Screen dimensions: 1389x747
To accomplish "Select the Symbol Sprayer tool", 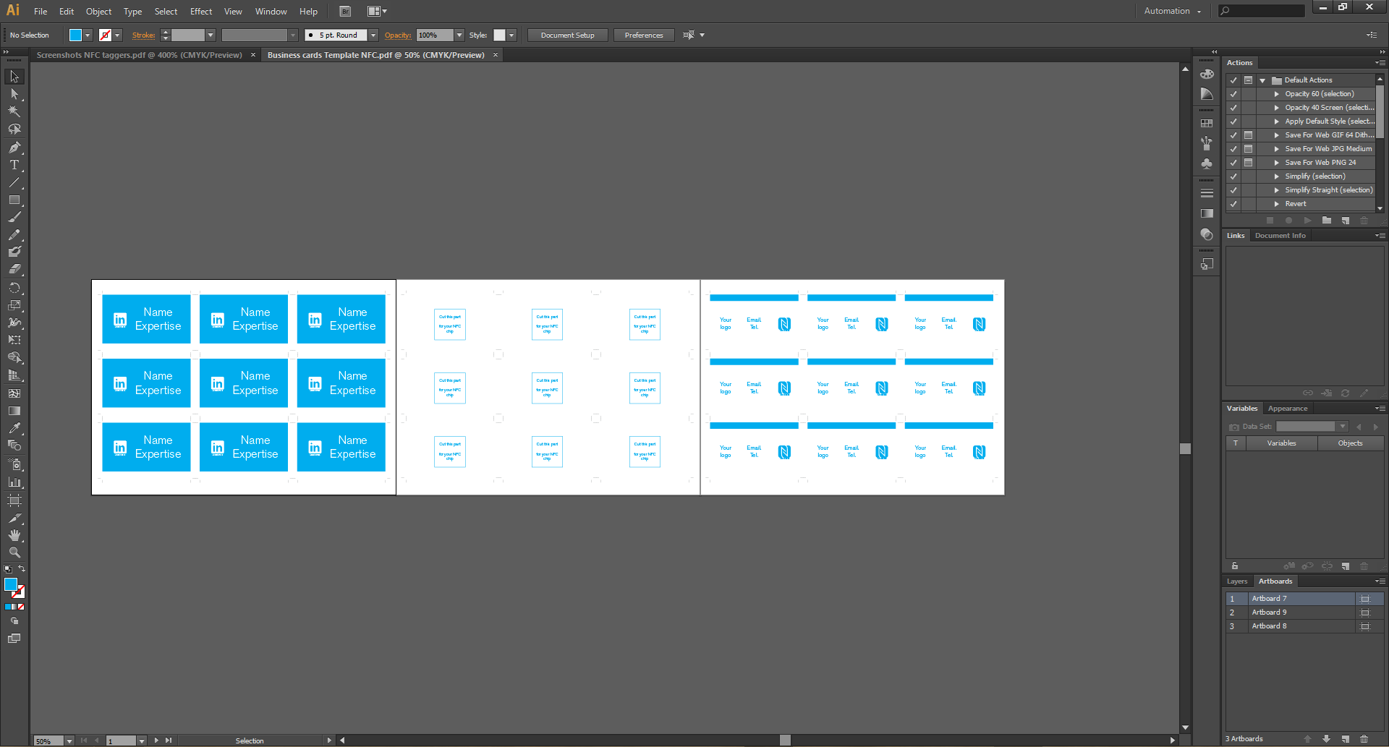I will (x=14, y=464).
